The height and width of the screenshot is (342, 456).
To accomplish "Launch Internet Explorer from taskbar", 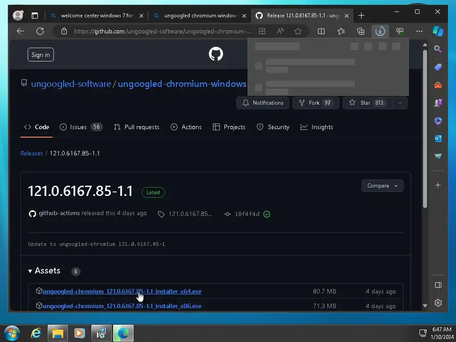I will [x=36, y=333].
